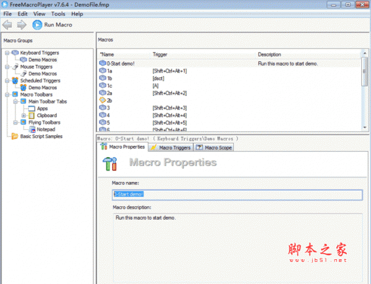Click the Mouse Triggers group icon
The width and height of the screenshot is (371, 284).
click(15, 67)
